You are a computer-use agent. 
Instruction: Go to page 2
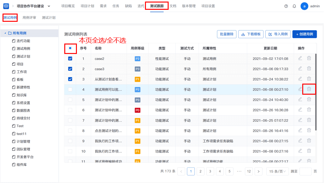pos(200,171)
